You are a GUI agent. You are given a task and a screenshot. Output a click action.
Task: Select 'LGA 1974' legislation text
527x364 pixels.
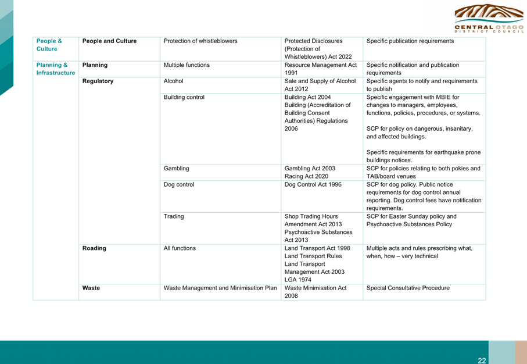(298, 280)
